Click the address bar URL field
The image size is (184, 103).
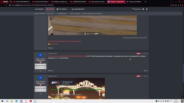pos(32,5)
